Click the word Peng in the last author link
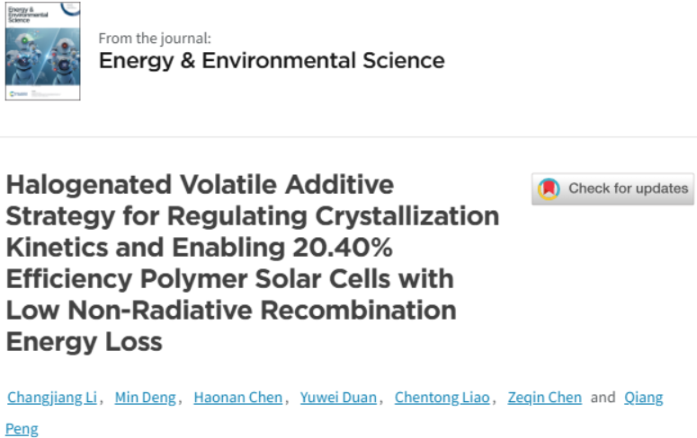This screenshot has width=697, height=438. (22, 429)
